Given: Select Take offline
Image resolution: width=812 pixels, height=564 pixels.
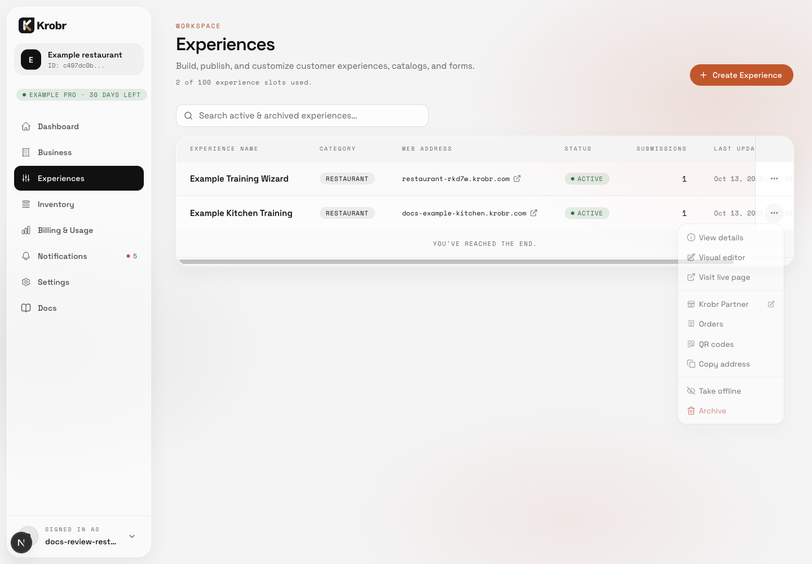Looking at the screenshot, I should (731, 391).
